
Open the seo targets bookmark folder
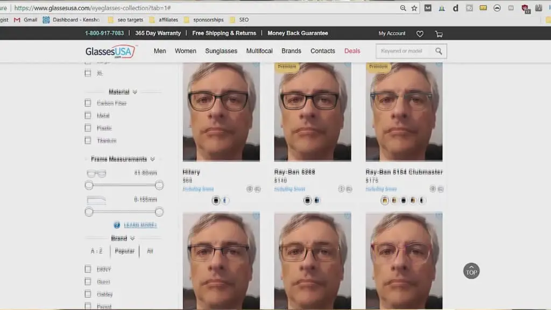click(125, 20)
